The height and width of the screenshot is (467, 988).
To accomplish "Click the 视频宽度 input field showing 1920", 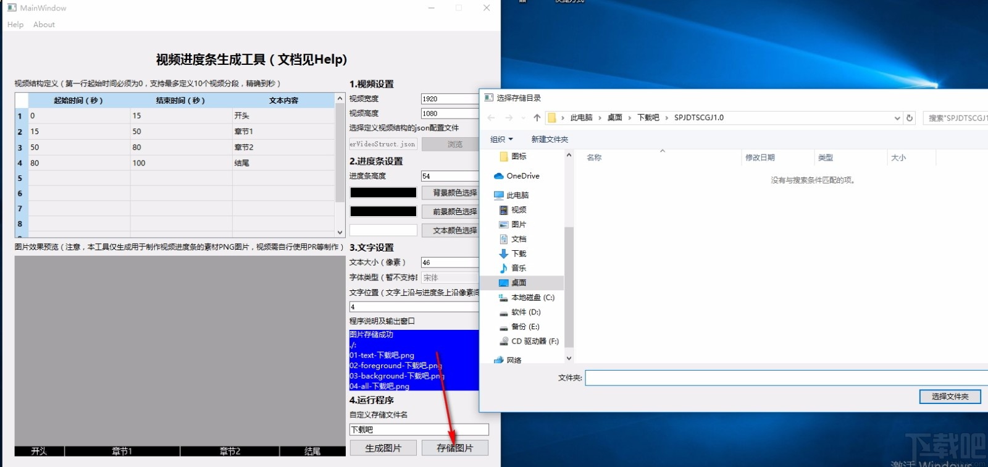I will coord(450,99).
